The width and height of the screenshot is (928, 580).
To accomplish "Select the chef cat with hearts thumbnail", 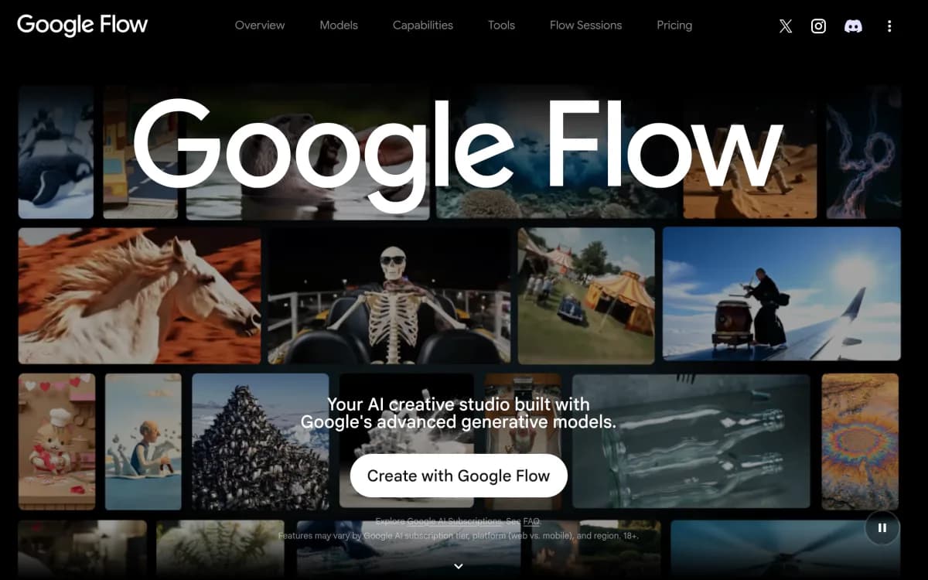I will pyautogui.click(x=57, y=442).
